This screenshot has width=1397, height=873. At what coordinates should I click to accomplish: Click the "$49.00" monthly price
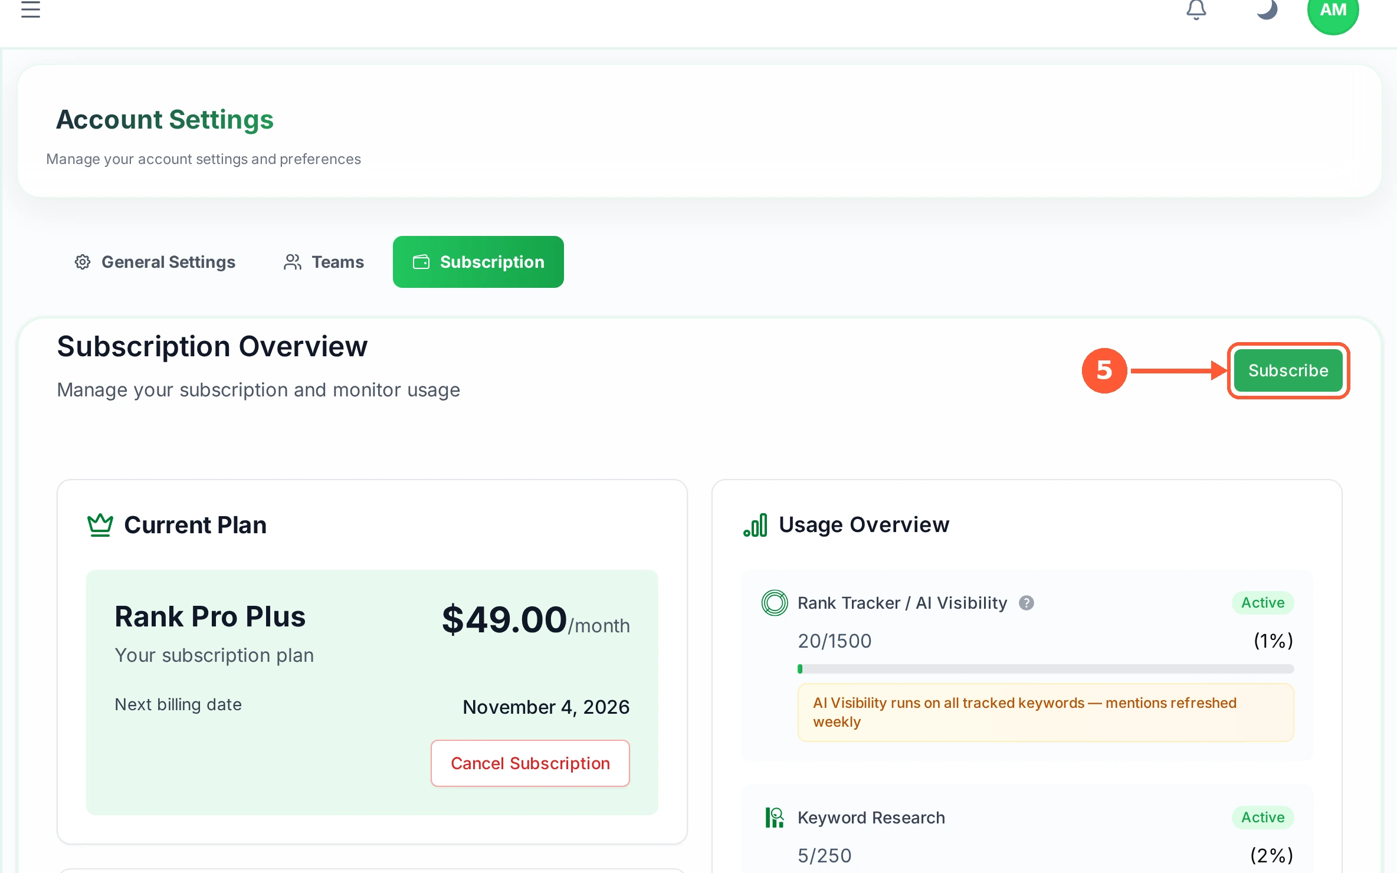504,619
